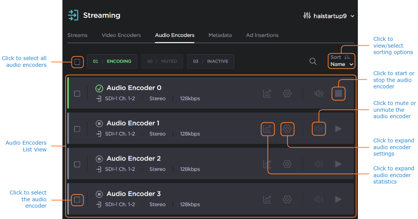The height and width of the screenshot is (219, 418).
Task: Go to the Metadata tab
Action: [220, 35]
